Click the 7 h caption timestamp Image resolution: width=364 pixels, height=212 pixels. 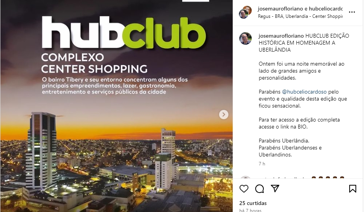click(x=262, y=164)
